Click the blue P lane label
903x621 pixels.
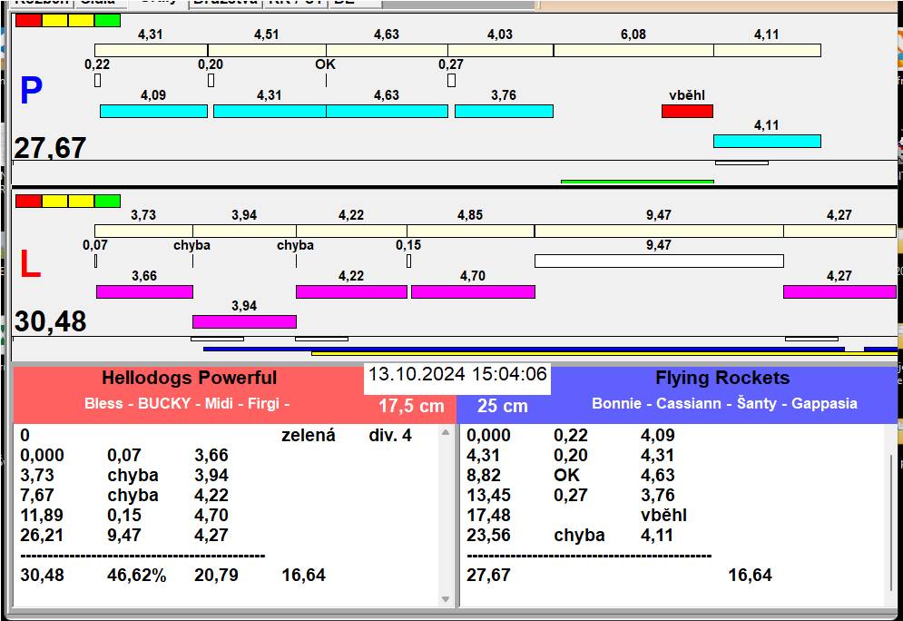pyautogui.click(x=31, y=91)
